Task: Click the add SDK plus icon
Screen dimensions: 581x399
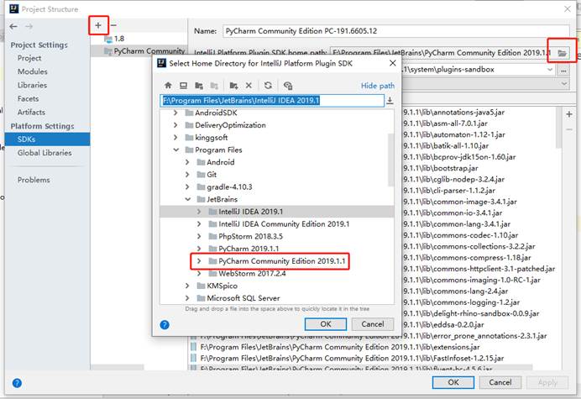Action: tap(98, 25)
